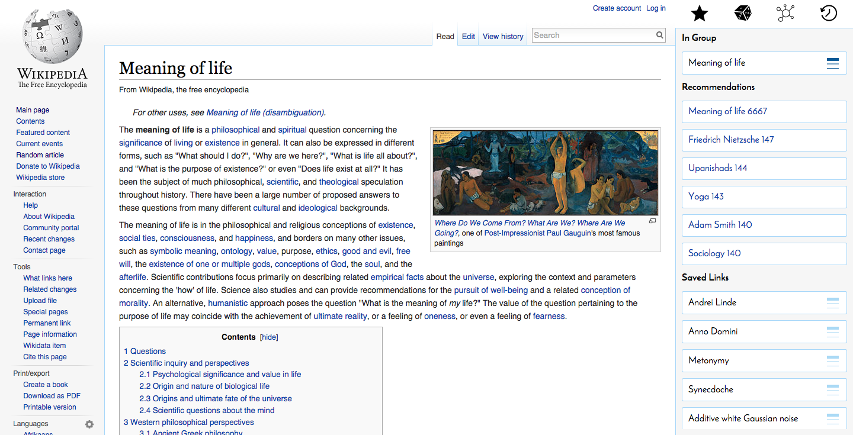Viewport: 853px width, 435px height.
Task: Open saved link Anno Domini
Action: pyautogui.click(x=764, y=331)
